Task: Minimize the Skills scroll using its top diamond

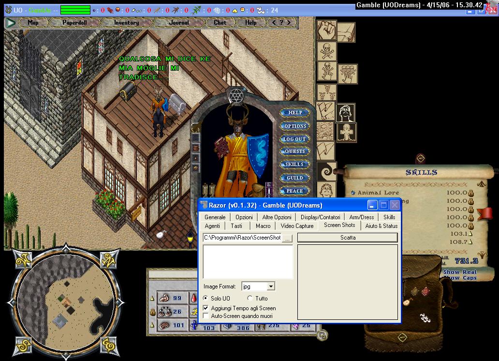Action: 420,158
